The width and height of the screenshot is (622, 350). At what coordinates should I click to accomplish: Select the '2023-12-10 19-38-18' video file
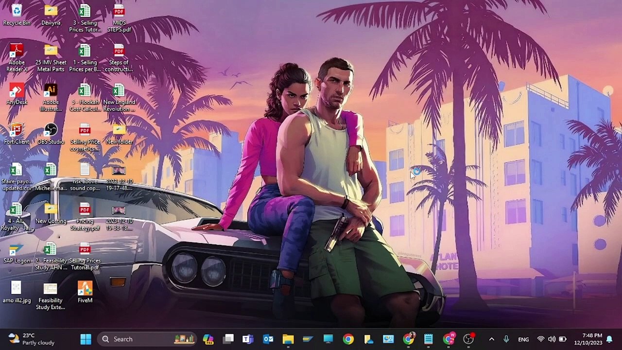119,217
